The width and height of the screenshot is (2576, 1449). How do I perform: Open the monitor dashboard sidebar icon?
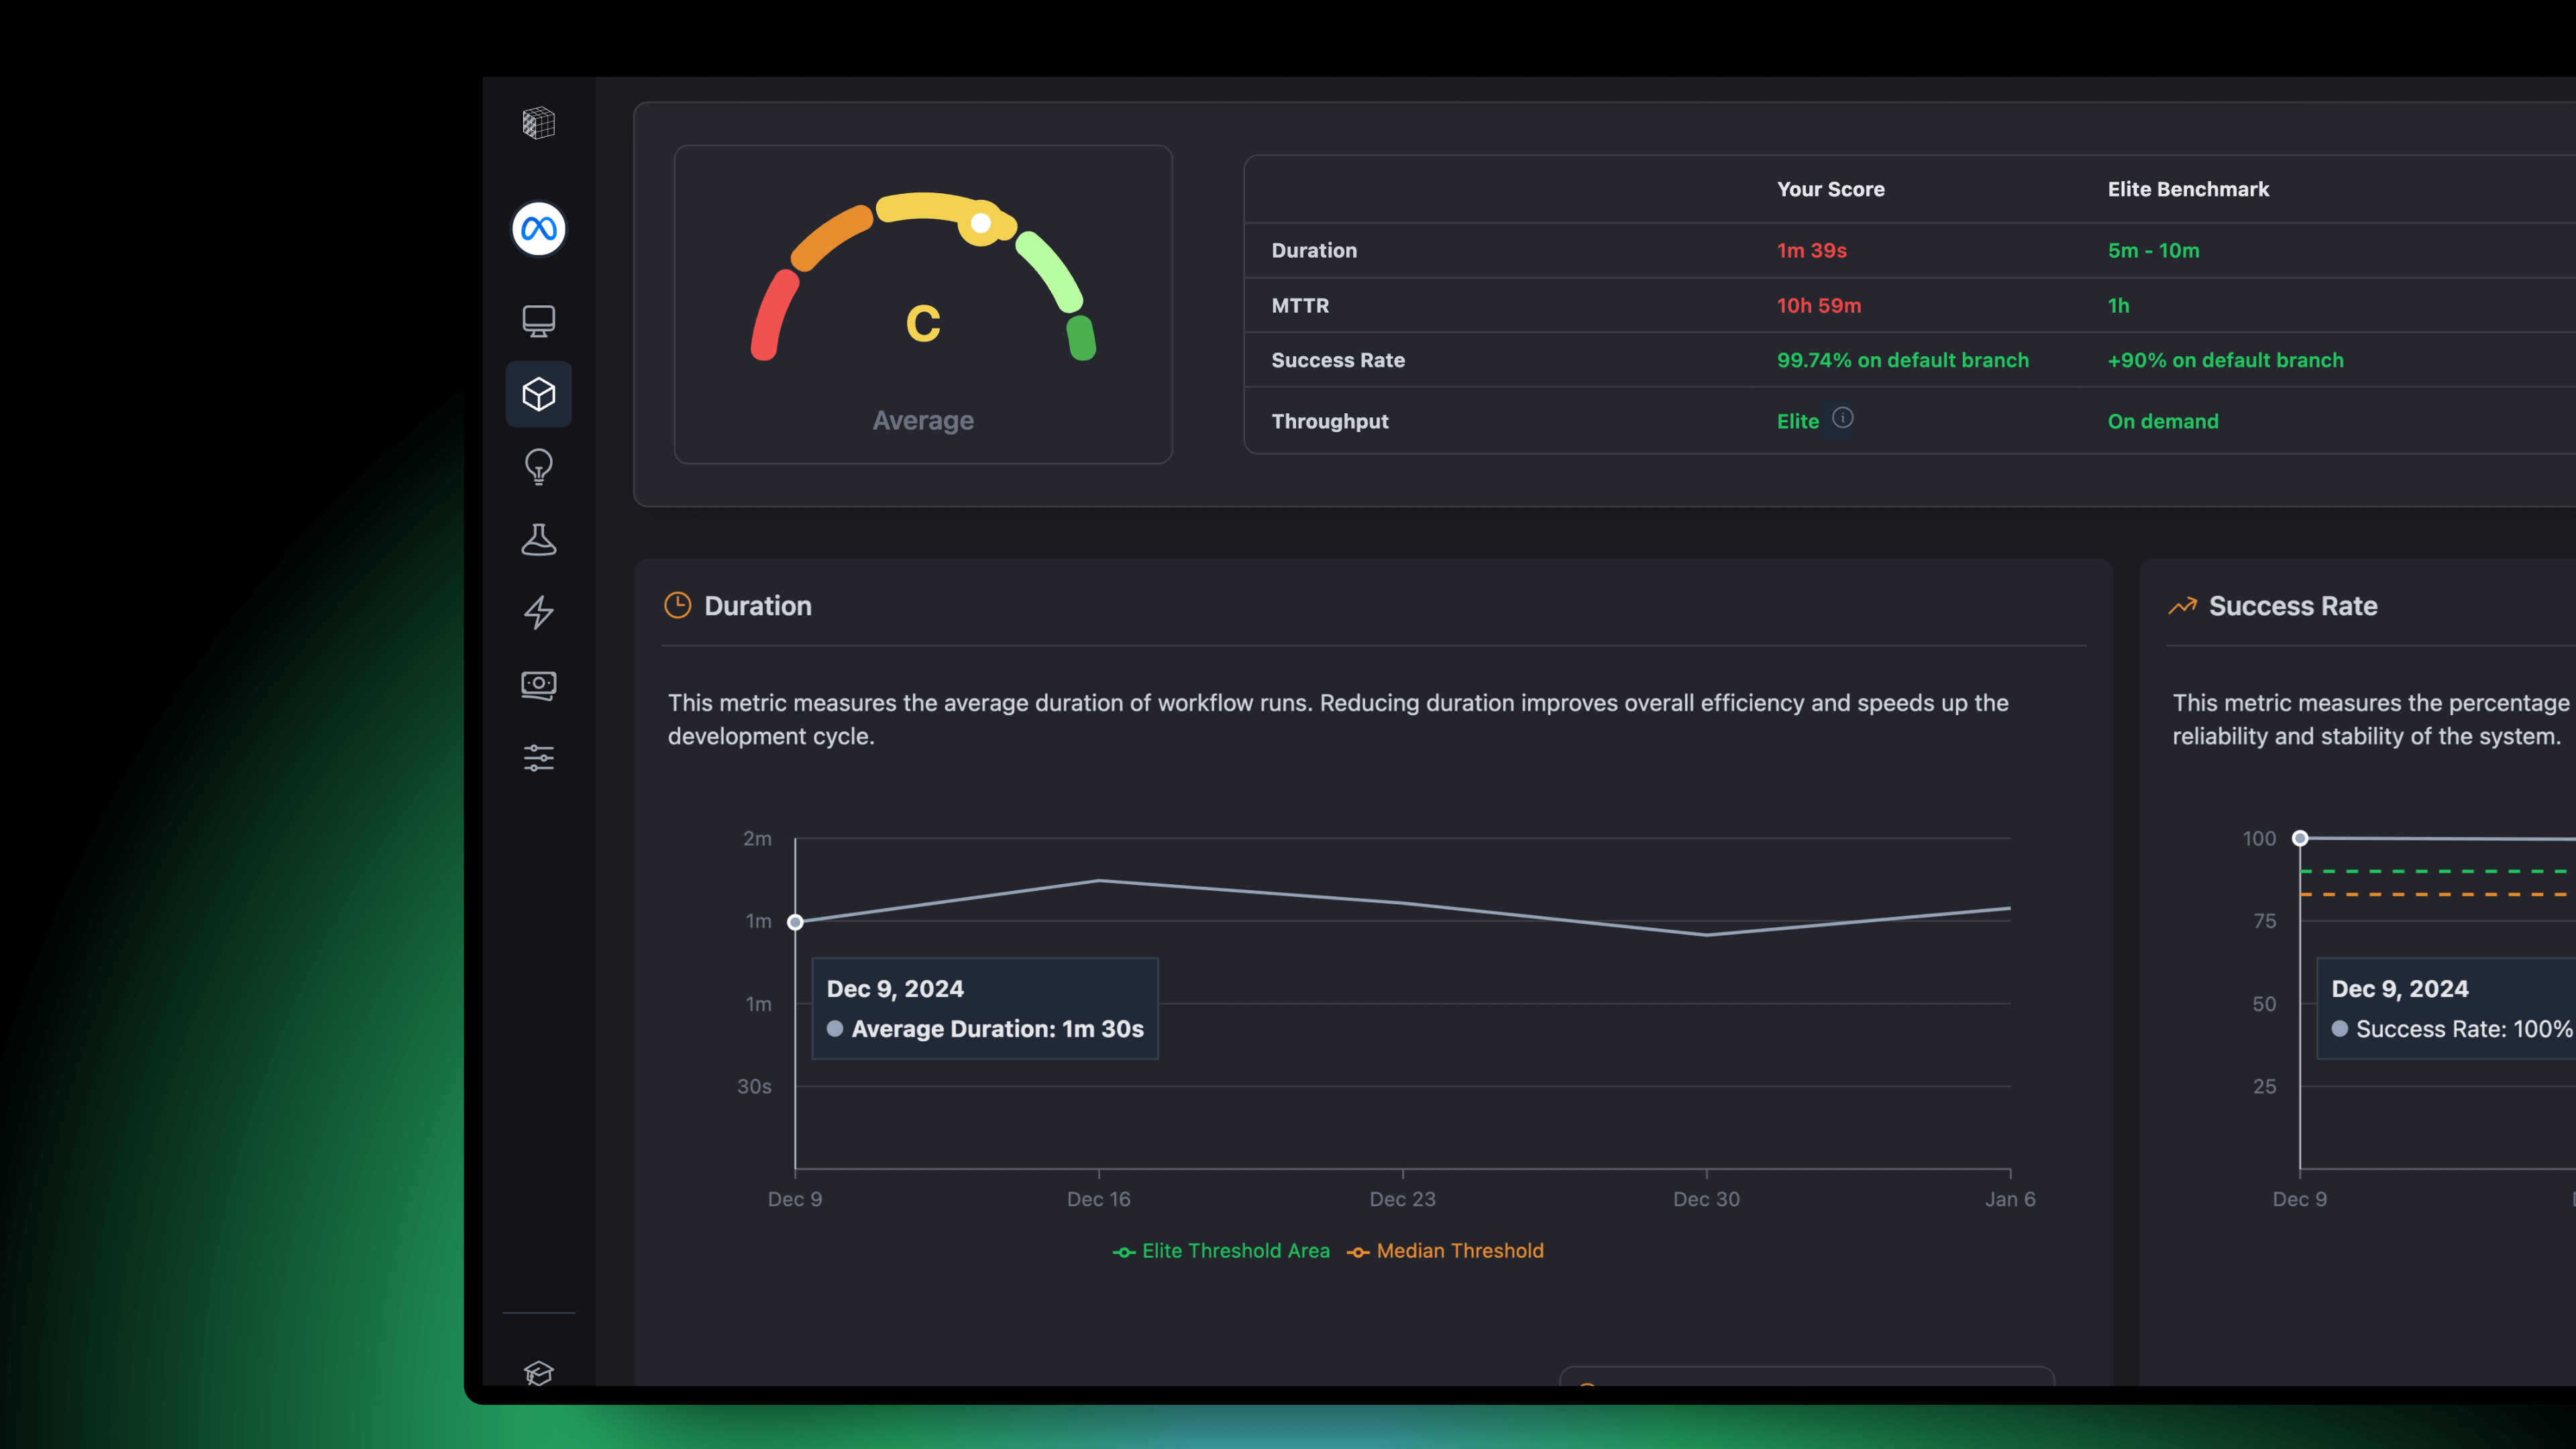pyautogui.click(x=538, y=321)
